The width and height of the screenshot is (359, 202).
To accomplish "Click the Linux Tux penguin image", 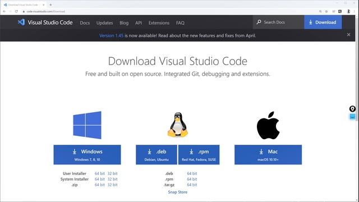I will [x=178, y=125].
